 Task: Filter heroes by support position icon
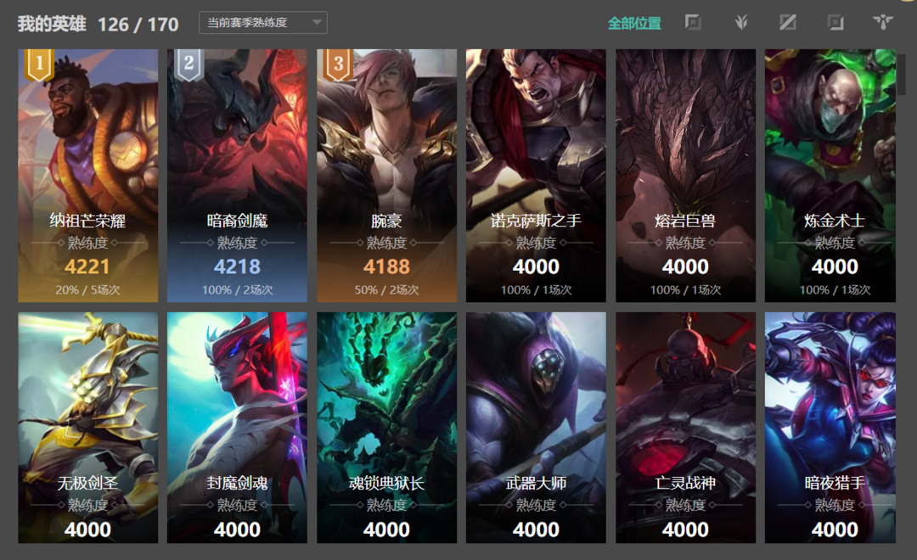883,23
